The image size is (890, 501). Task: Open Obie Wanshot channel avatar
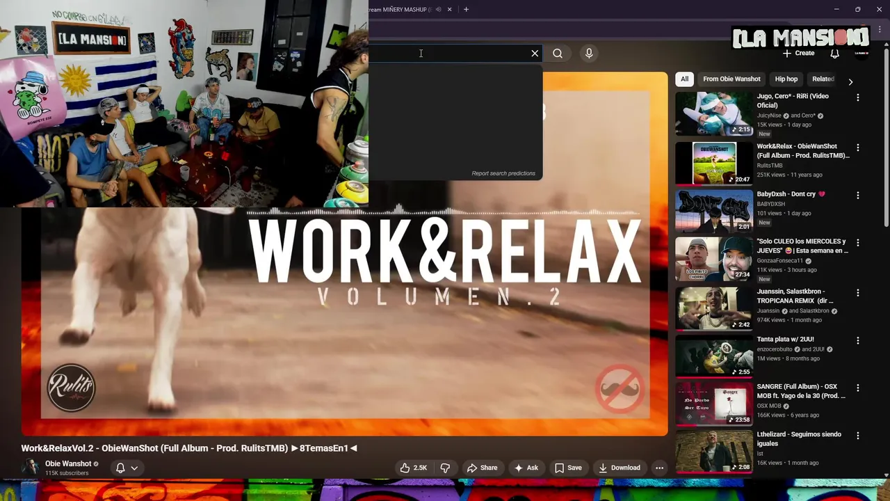tap(30, 468)
